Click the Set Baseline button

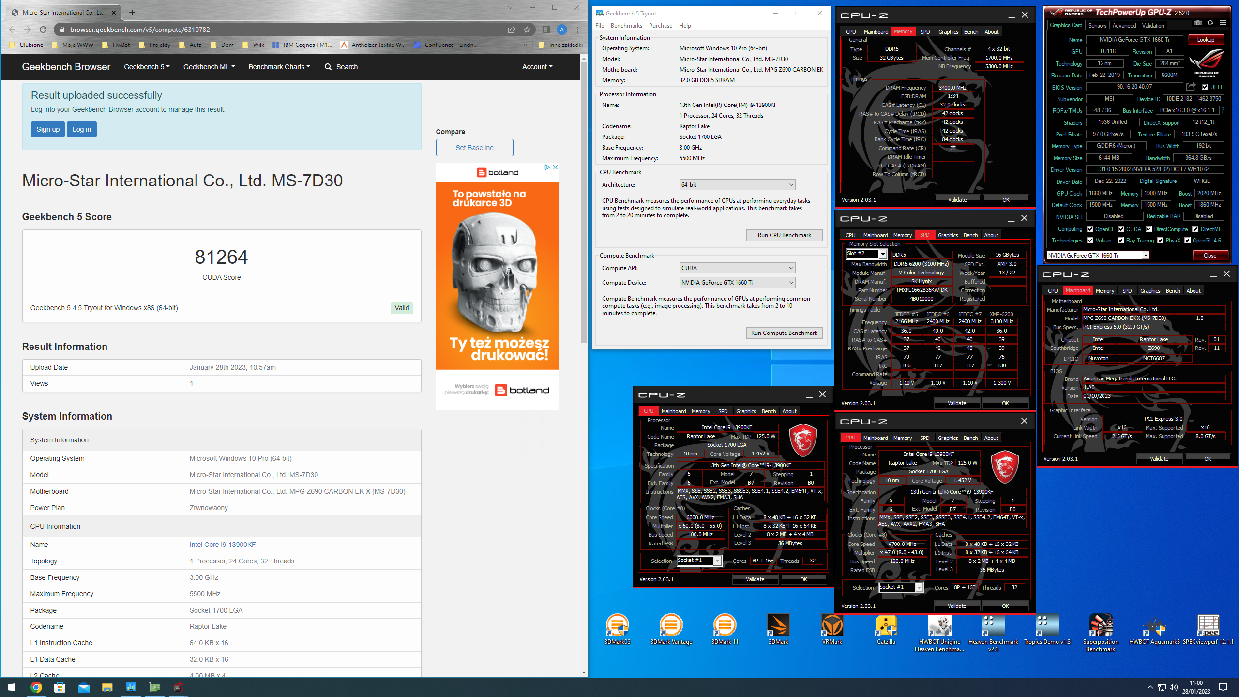474,148
